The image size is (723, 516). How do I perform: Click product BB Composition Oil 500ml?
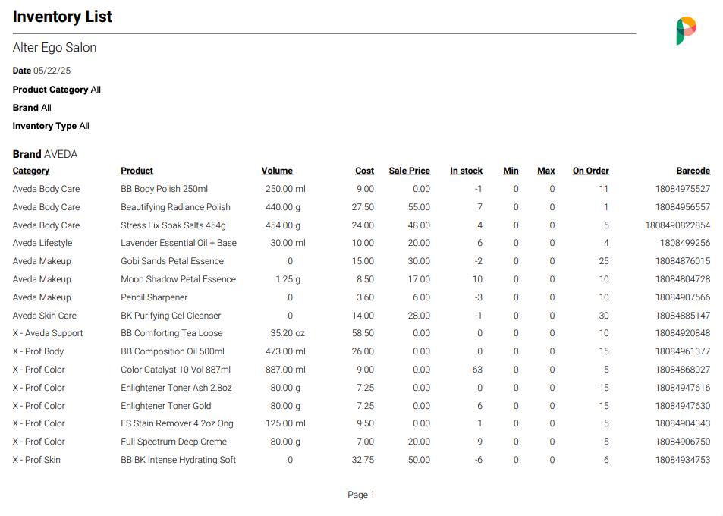pyautogui.click(x=172, y=351)
